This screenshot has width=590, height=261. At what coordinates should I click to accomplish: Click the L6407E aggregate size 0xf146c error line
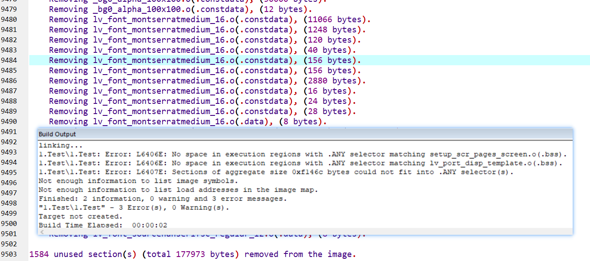276,172
